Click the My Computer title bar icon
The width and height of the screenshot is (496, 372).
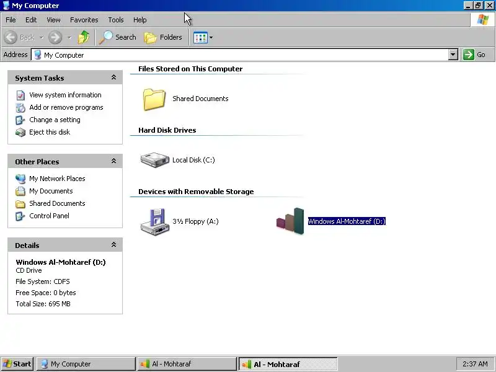tap(6, 6)
